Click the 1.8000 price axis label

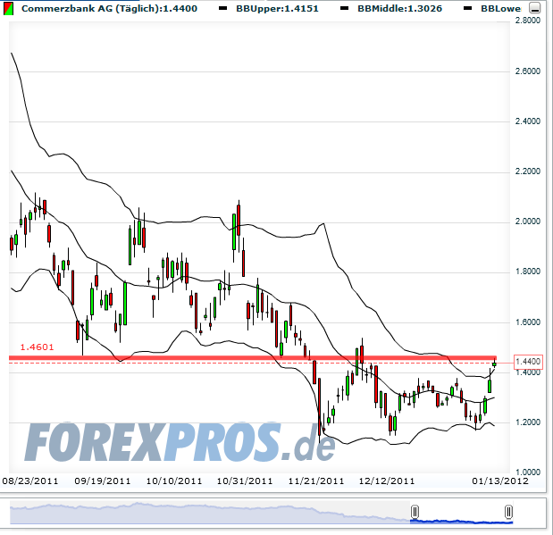click(x=528, y=272)
